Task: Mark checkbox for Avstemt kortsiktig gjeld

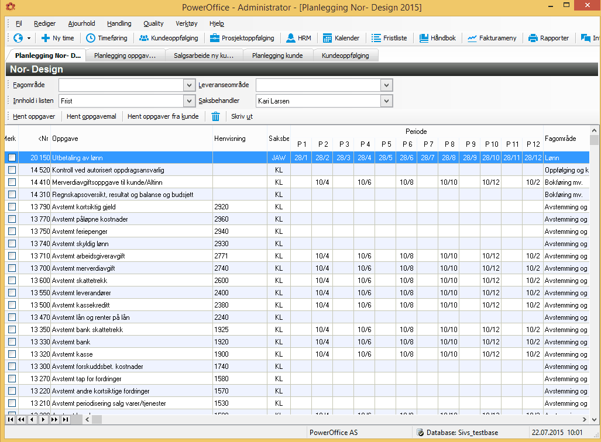Action: 12,206
